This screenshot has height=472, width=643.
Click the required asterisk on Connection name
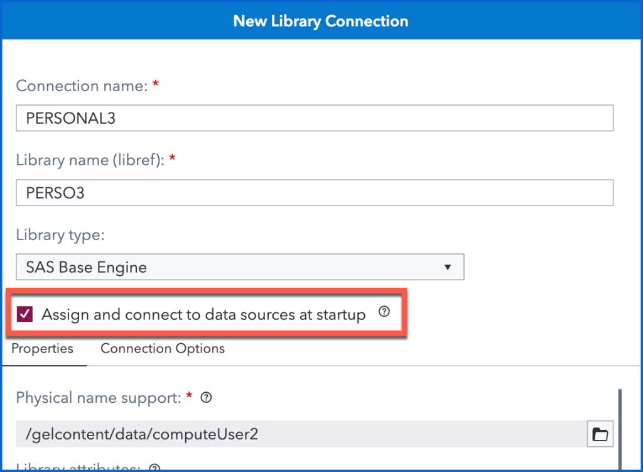pos(155,84)
